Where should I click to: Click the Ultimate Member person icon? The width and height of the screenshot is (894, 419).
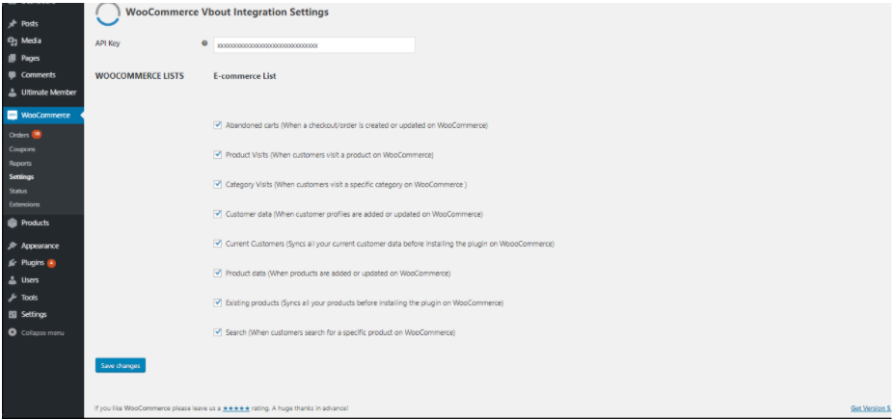click(x=13, y=92)
